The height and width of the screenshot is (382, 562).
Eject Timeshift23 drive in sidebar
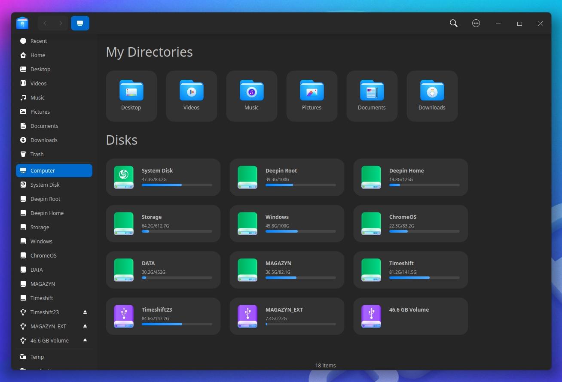(x=85, y=312)
